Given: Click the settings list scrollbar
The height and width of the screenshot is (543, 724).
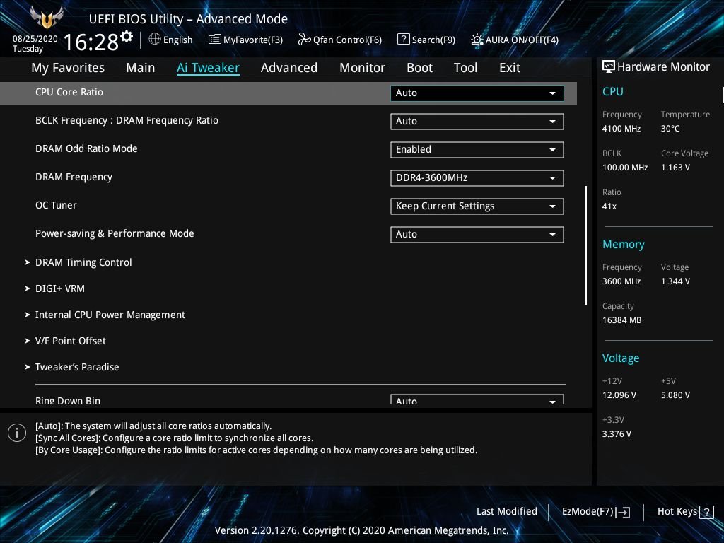Looking at the screenshot, I should [585, 245].
